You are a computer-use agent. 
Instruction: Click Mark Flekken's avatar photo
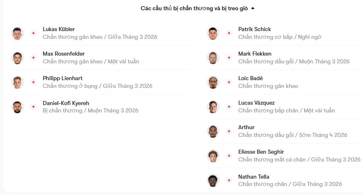pos(213,58)
